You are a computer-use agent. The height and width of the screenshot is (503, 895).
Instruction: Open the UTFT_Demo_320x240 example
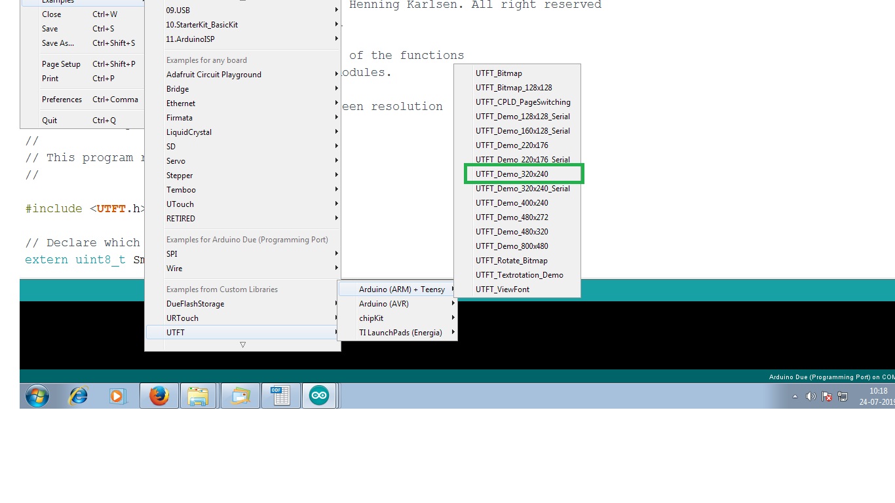(x=517, y=174)
